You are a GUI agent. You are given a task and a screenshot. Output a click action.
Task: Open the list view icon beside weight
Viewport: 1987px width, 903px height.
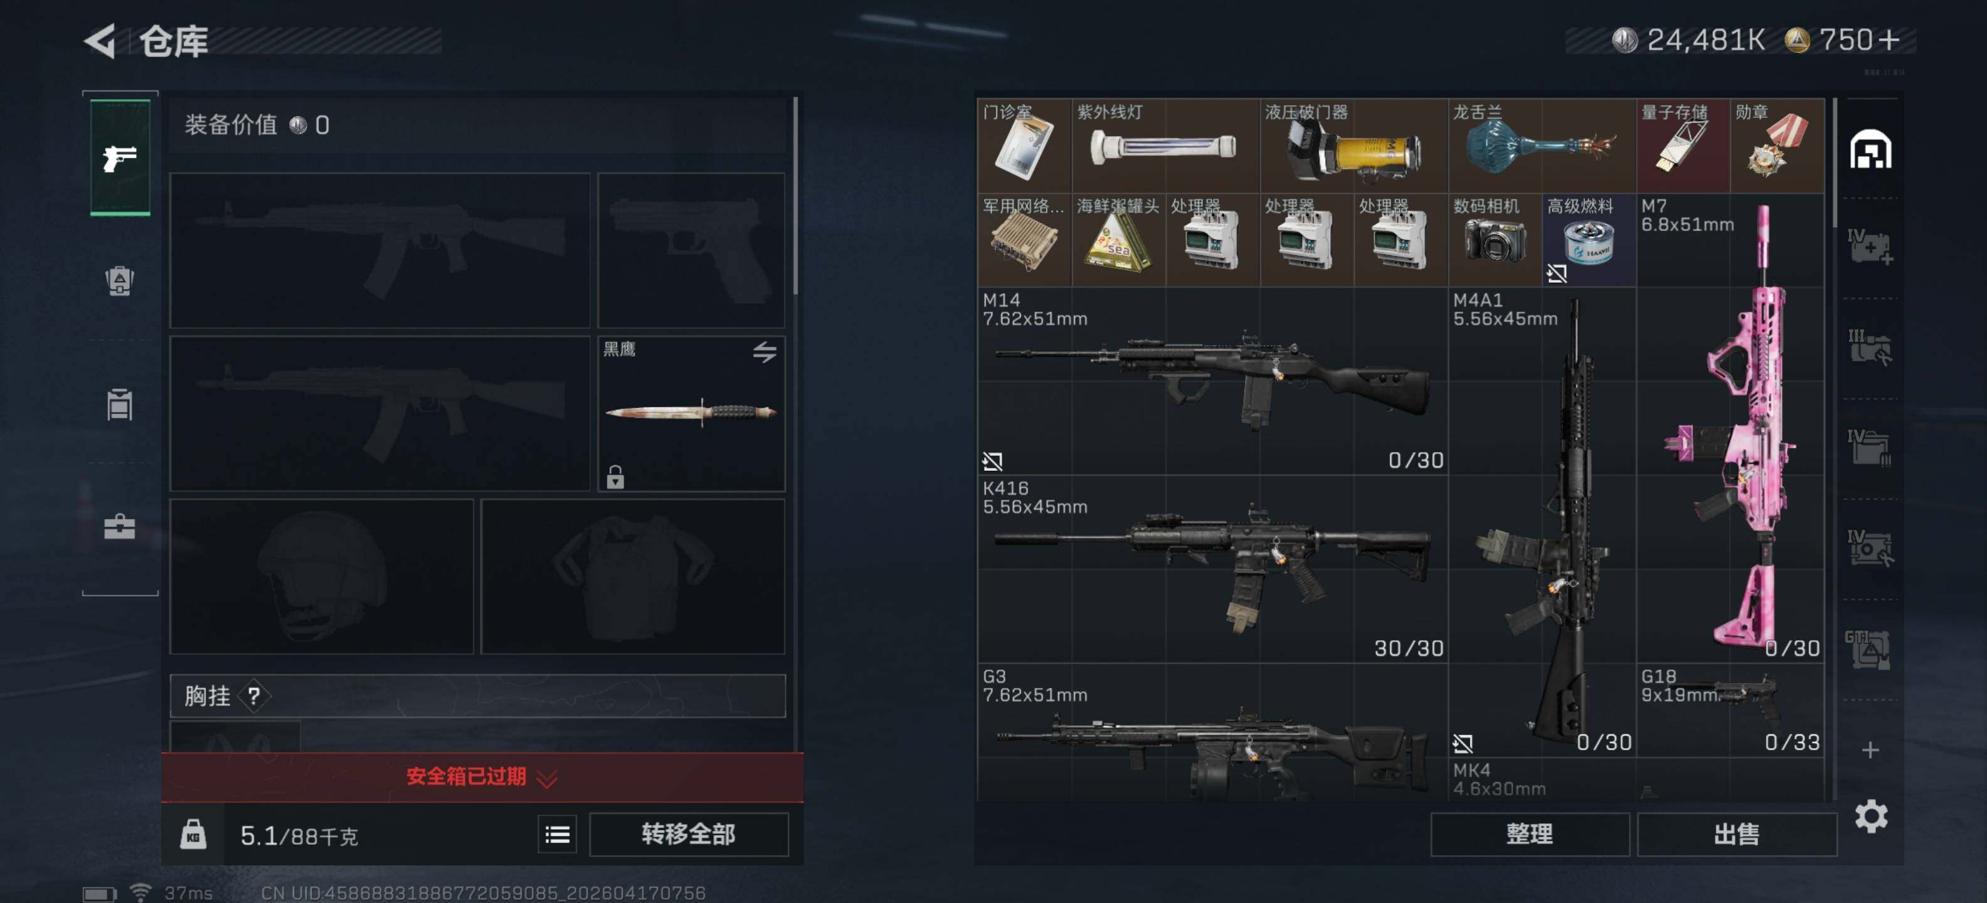[557, 835]
